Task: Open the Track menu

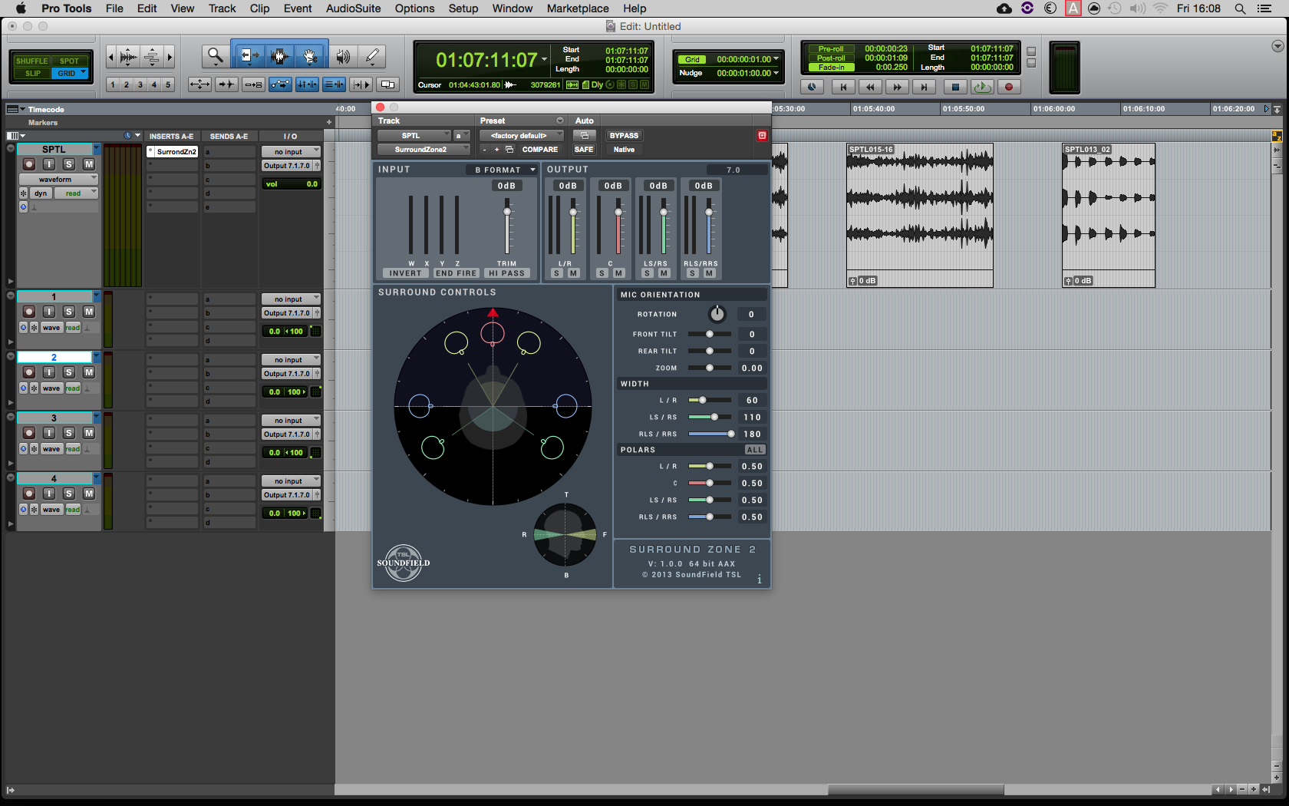Action: coord(222,8)
